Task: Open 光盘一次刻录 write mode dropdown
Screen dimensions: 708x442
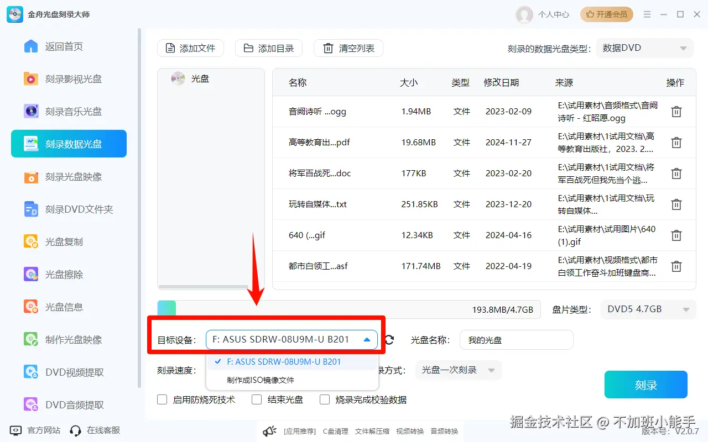Action: pos(459,370)
